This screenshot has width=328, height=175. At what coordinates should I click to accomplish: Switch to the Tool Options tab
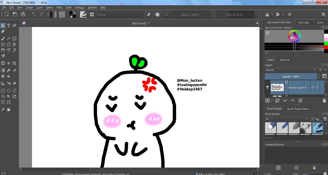click(x=304, y=22)
